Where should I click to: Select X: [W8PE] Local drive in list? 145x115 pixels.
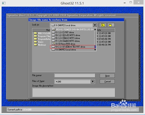[x=72, y=50]
